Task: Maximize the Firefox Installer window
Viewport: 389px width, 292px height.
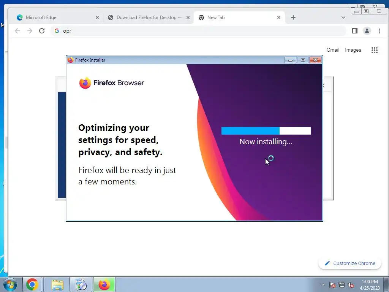Action: pyautogui.click(x=303, y=60)
